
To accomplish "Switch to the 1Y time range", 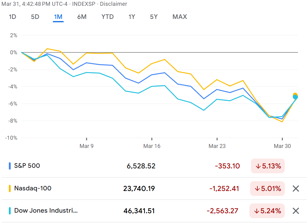I will coord(131,17).
